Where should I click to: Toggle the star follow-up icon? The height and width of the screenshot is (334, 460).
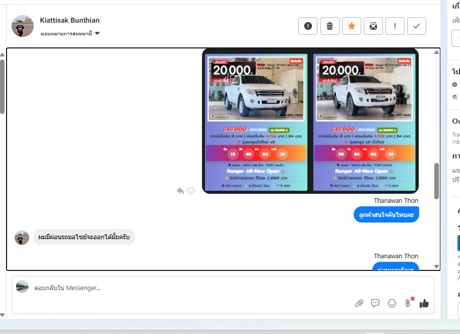point(352,26)
